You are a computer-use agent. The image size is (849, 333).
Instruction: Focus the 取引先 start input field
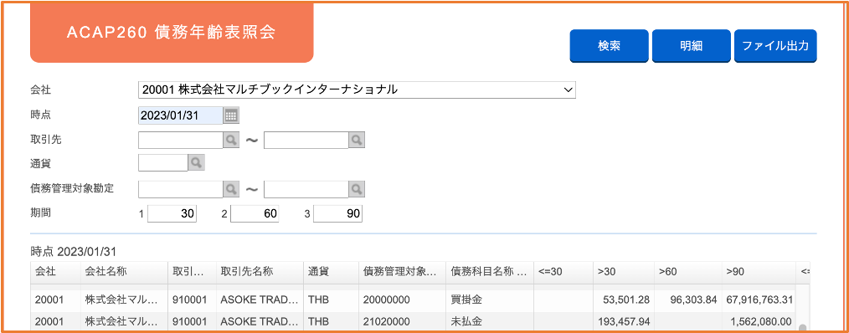(181, 141)
